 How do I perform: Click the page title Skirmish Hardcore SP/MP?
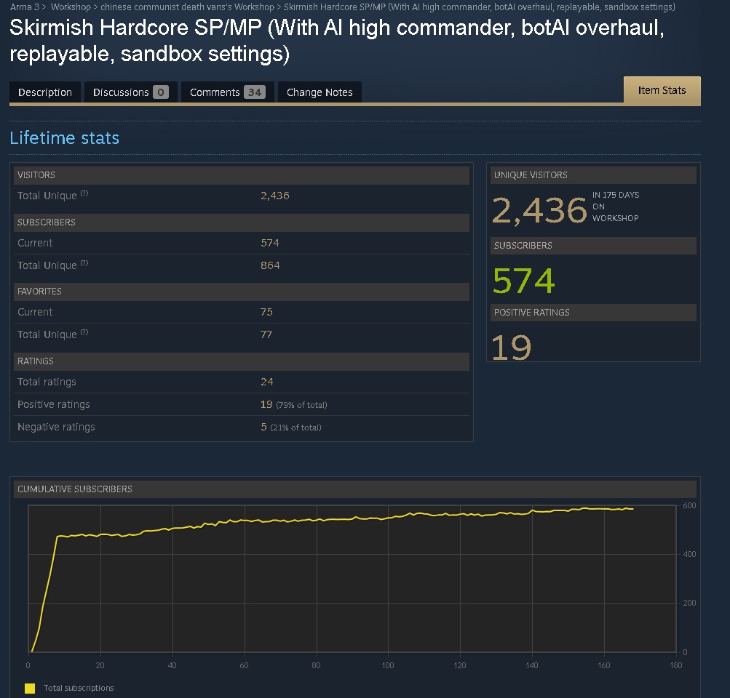pyautogui.click(x=337, y=41)
